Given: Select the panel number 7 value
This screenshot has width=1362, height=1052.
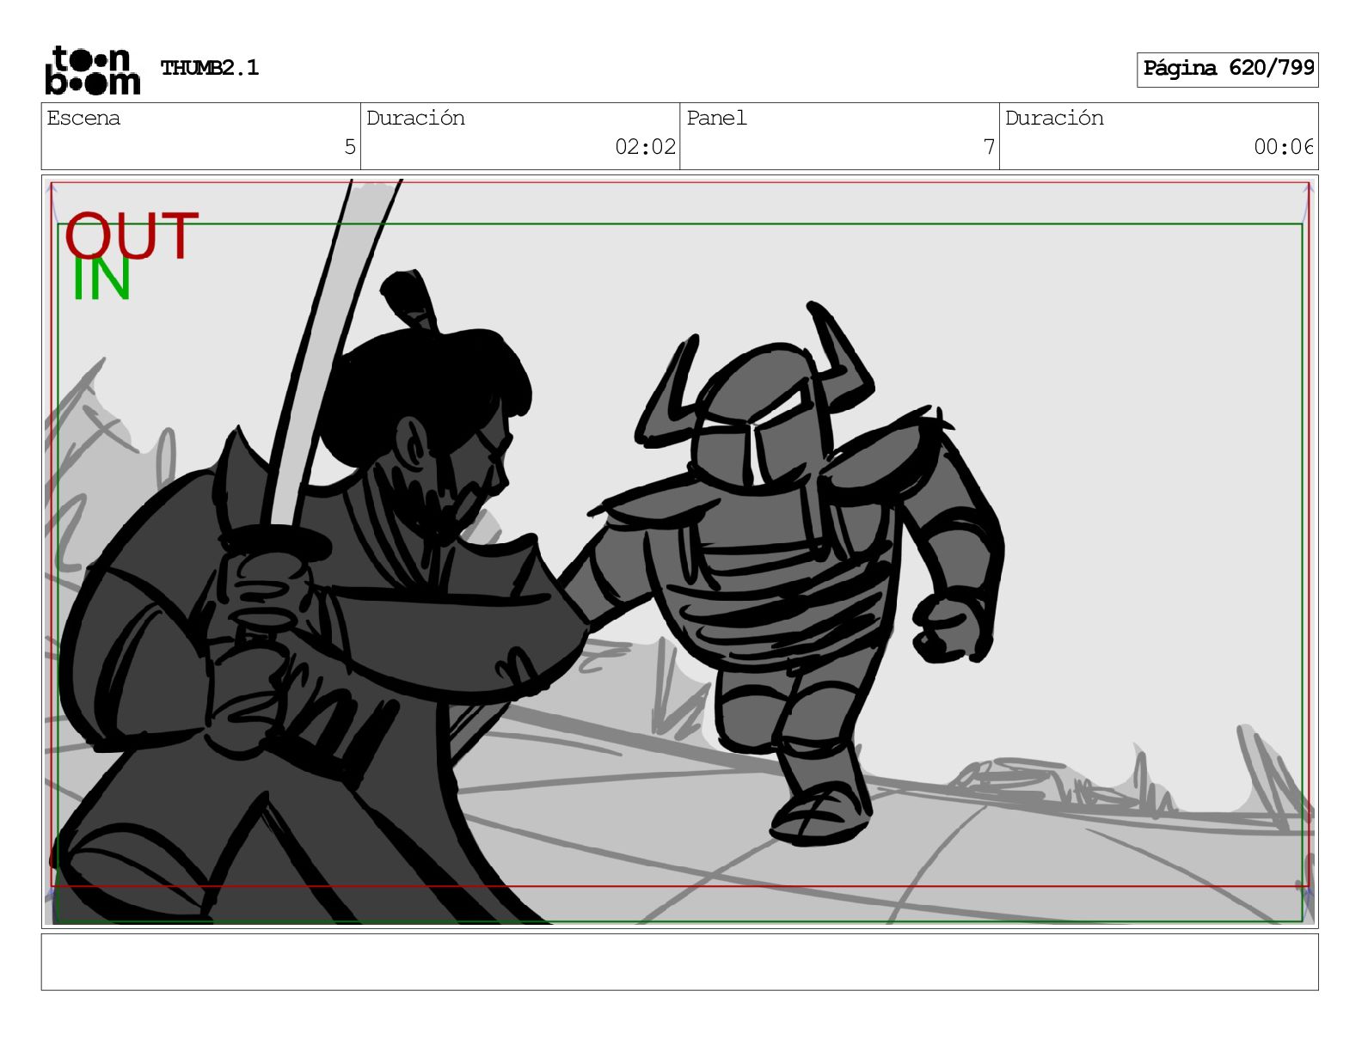Looking at the screenshot, I should coord(989,147).
